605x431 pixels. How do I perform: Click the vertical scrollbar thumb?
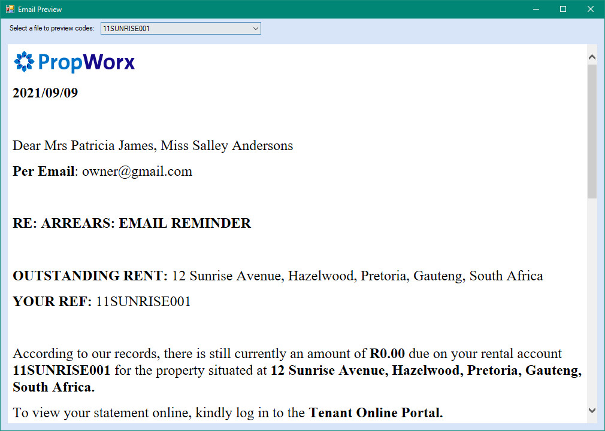tap(592, 132)
